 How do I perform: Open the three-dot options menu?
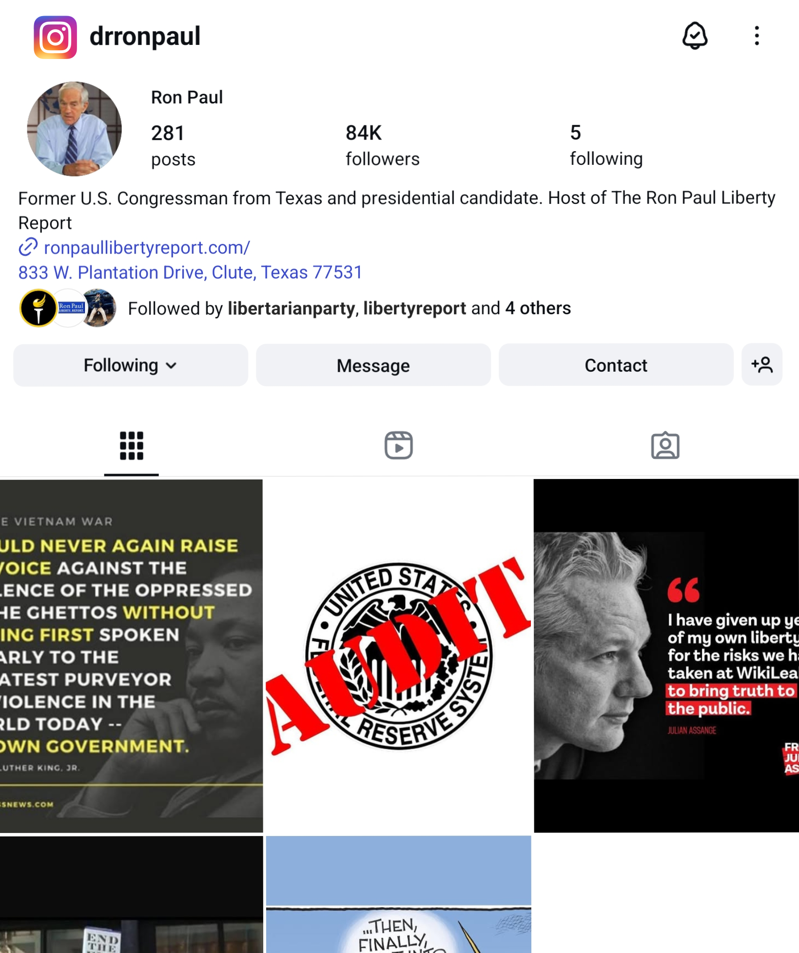click(x=757, y=36)
